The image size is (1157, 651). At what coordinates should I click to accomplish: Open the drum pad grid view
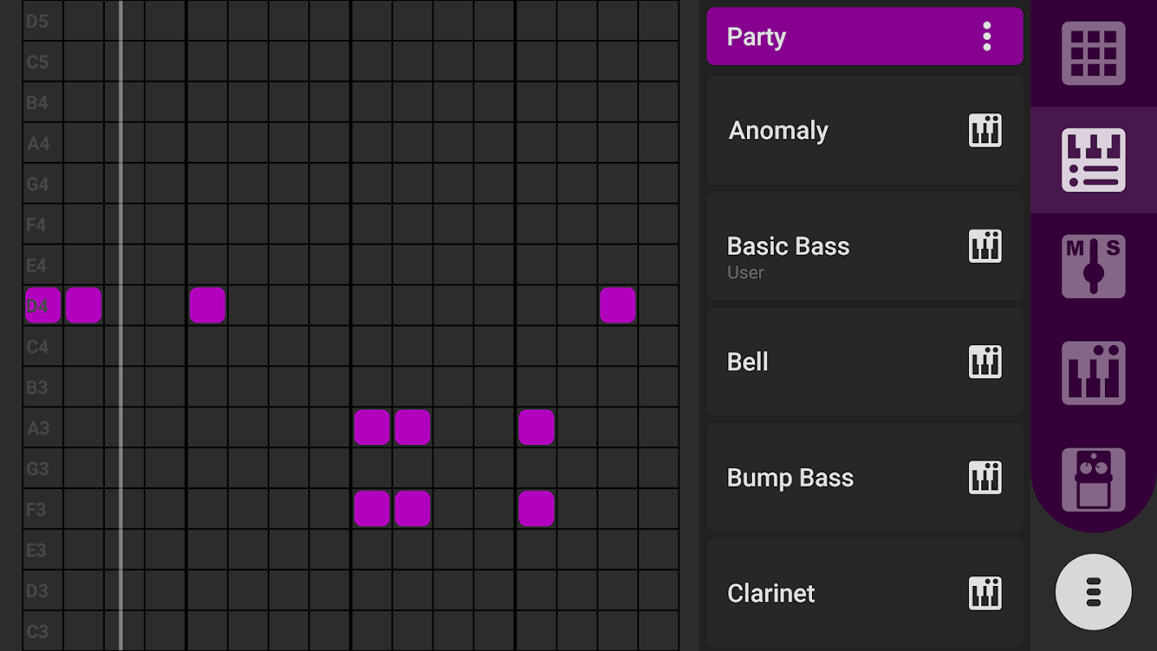click(x=1093, y=53)
